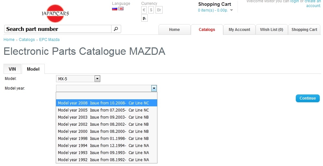Select ruble 'p.' currency button
Image resolution: width=323 pixels, height=166 pixels.
click(144, 18)
